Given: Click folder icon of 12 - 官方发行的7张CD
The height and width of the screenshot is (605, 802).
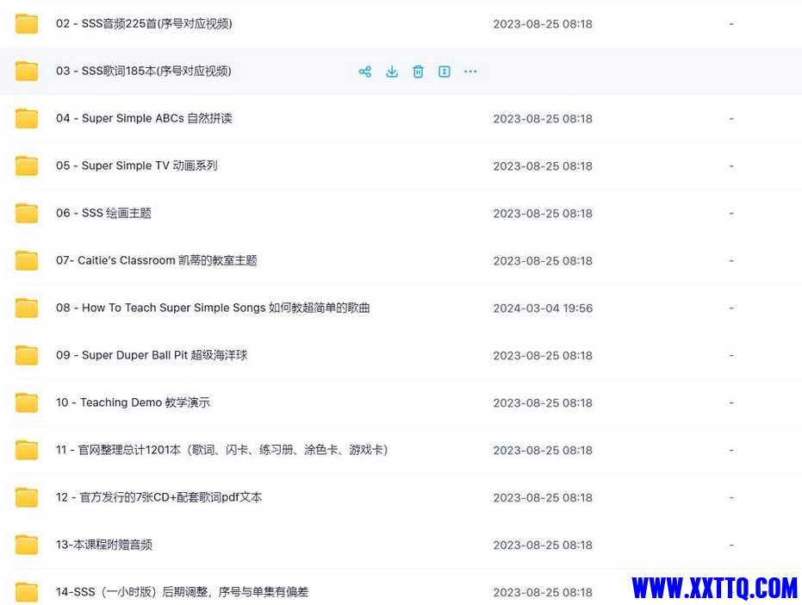Looking at the screenshot, I should 27,497.
